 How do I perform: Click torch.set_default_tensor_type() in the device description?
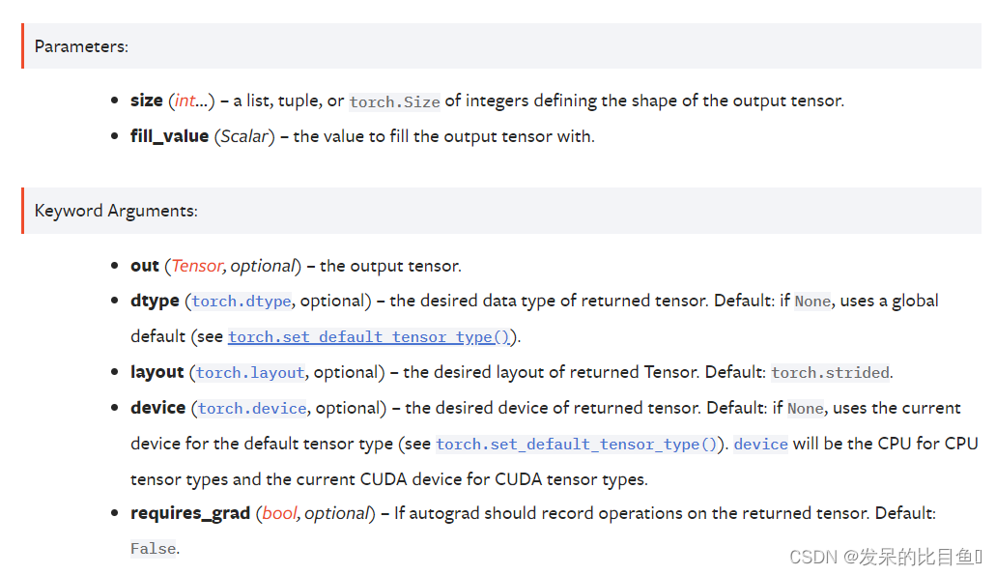click(577, 444)
